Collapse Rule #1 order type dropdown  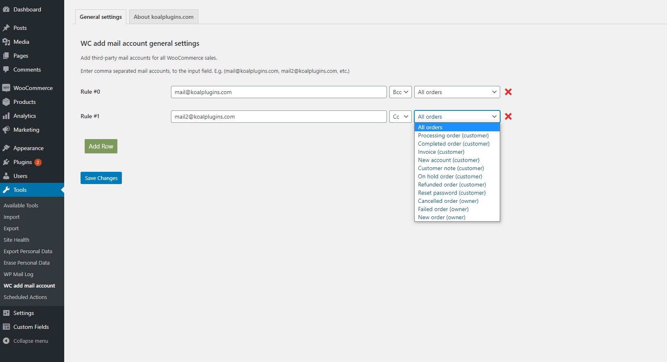coord(457,117)
